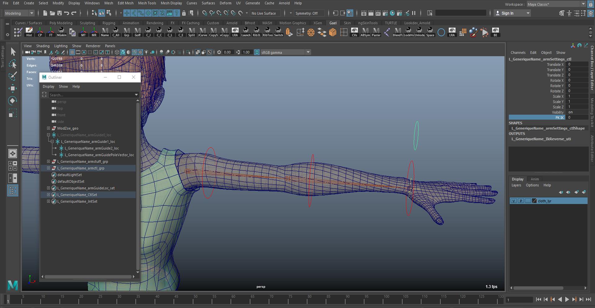The image size is (595, 308).
Task: Open the sRGB gamma view transform dropdown
Action: (308, 52)
